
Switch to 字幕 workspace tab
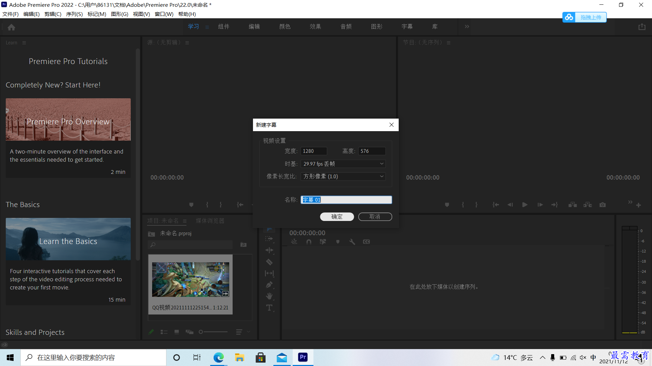[x=407, y=26]
